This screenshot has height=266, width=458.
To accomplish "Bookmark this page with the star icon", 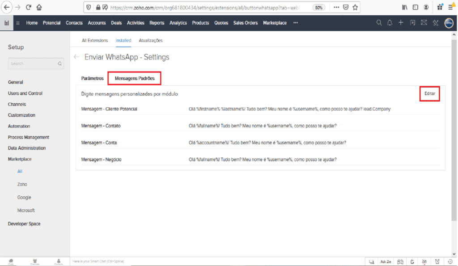I will (x=355, y=7).
